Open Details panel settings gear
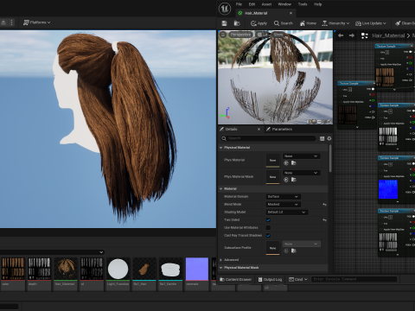This screenshot has width=415, height=311. click(329, 138)
